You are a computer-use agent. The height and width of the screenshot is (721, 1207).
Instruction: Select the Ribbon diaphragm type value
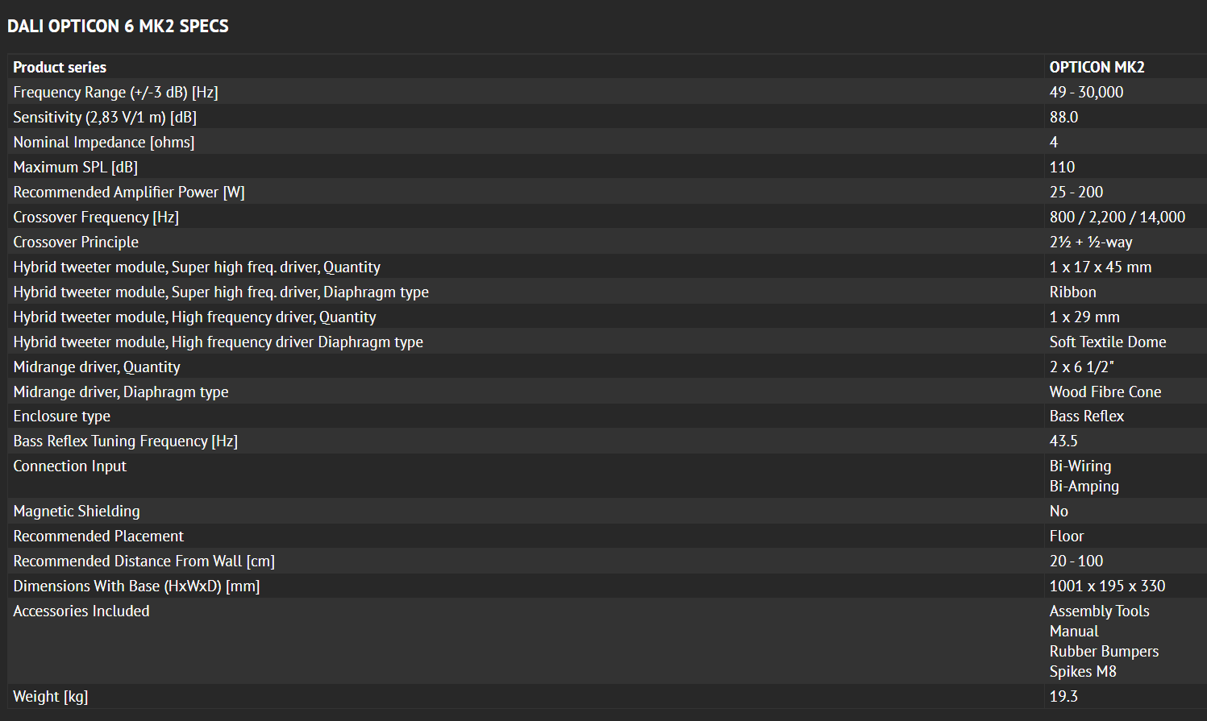1072,292
